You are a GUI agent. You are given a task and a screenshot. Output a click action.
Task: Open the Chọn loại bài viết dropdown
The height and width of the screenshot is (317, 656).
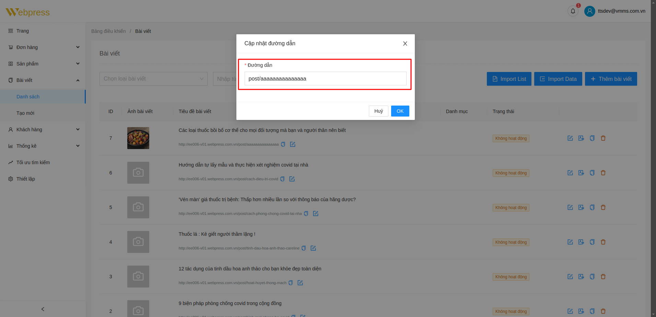point(153,79)
